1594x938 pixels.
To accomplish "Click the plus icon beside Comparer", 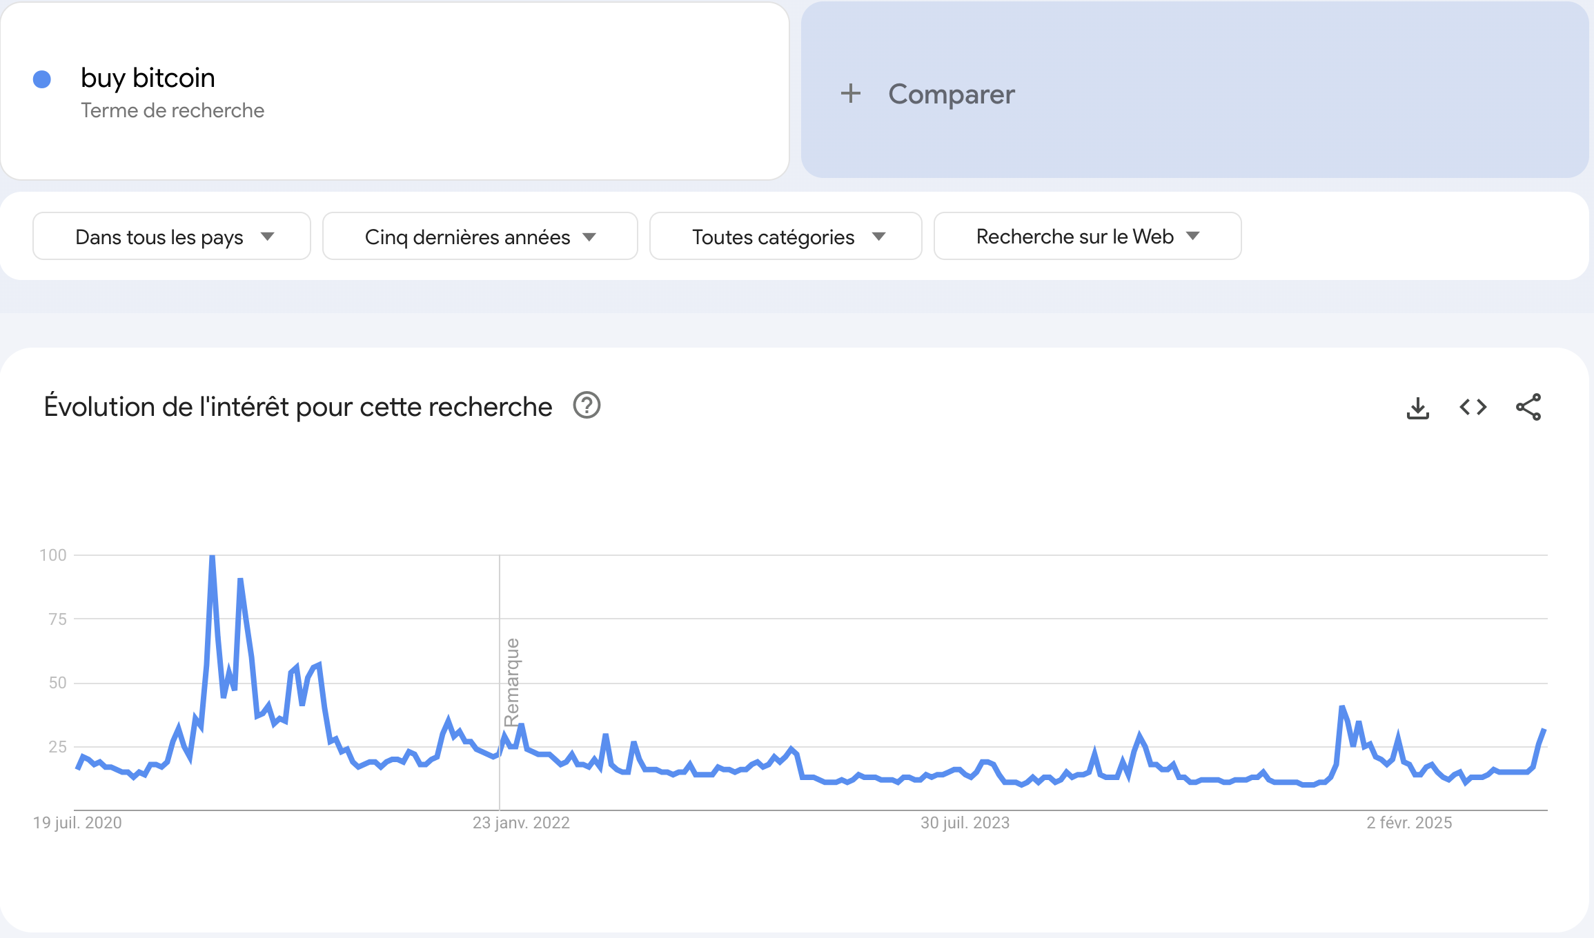I will coord(851,93).
